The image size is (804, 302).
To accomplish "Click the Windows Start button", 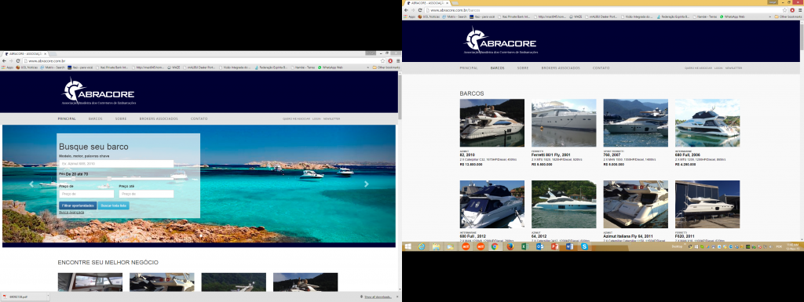I will tap(407, 246).
